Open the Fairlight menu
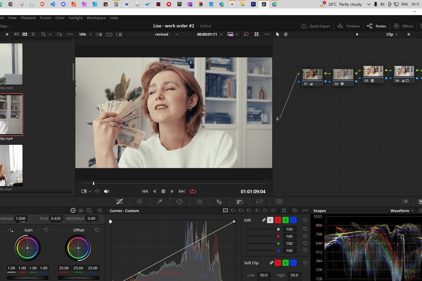Viewport: 422px width, 281px height. tap(76, 18)
